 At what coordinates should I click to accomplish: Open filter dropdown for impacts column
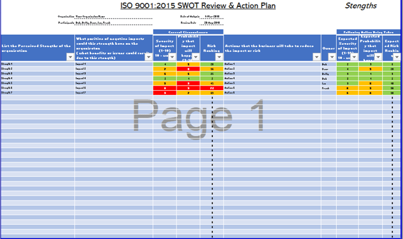[148, 56]
